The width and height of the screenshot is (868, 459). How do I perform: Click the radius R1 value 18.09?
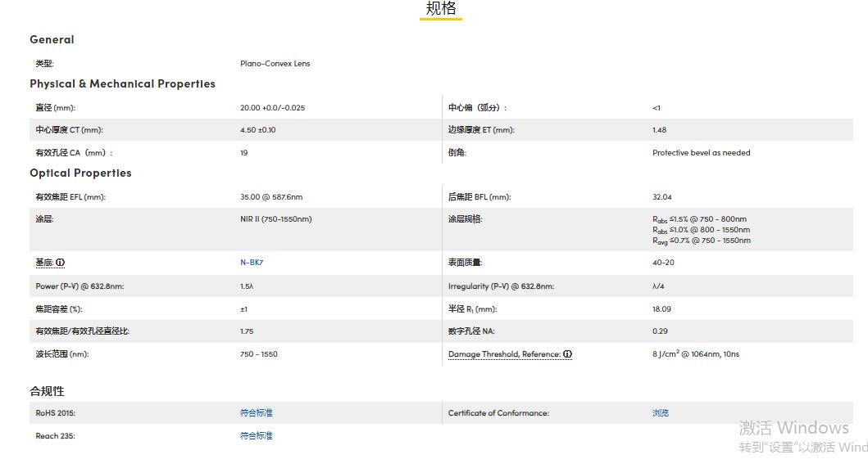point(661,309)
